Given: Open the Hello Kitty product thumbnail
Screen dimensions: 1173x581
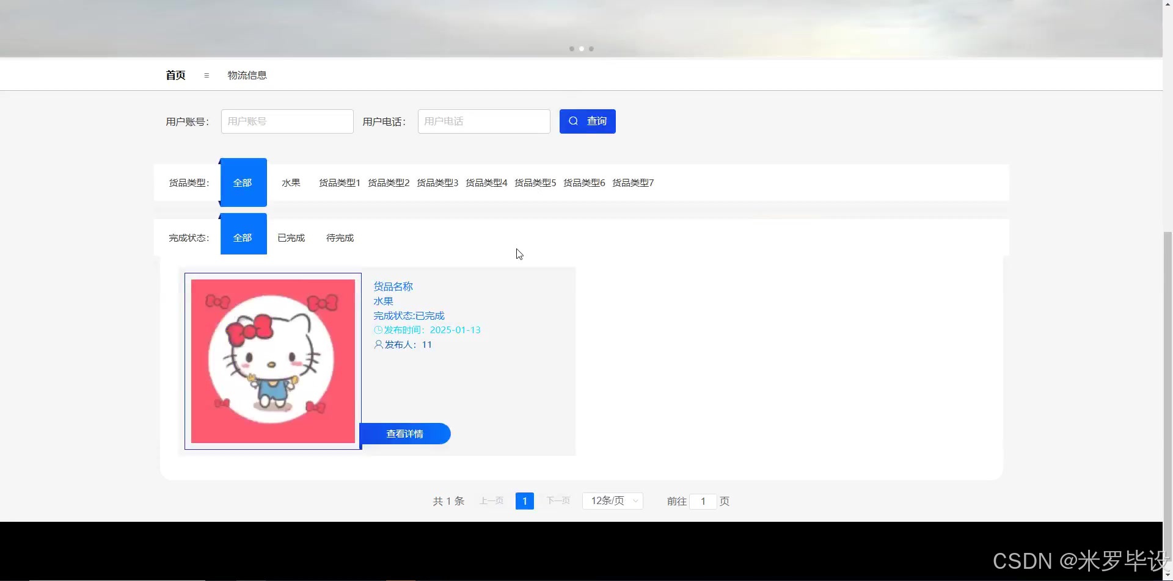Looking at the screenshot, I should [273, 361].
